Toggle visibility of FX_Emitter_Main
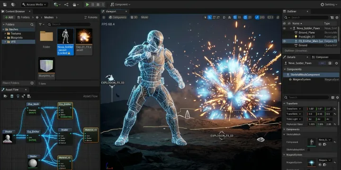 pyautogui.click(x=284, y=41)
